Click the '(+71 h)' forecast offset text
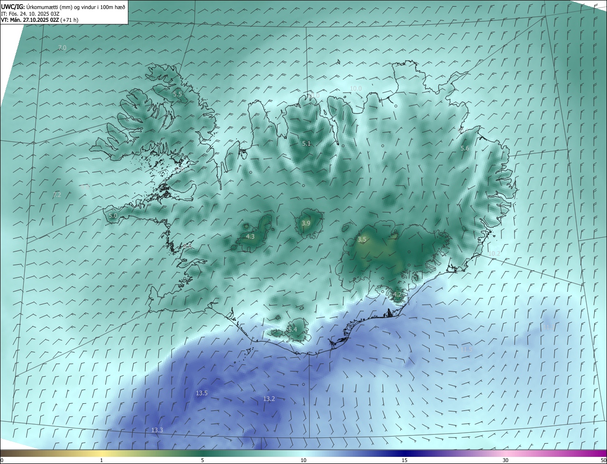607x464 pixels. click(70, 20)
